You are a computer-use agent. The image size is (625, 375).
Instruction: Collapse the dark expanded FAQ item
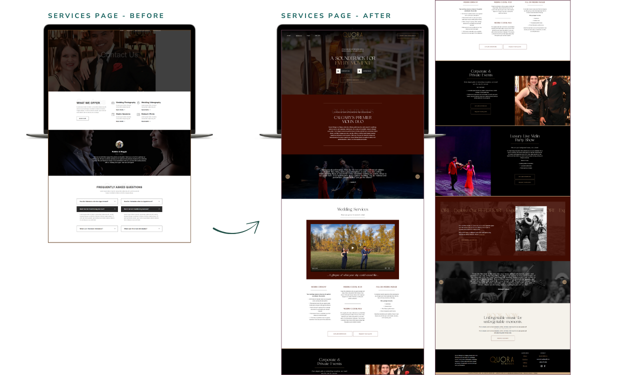(x=97, y=209)
